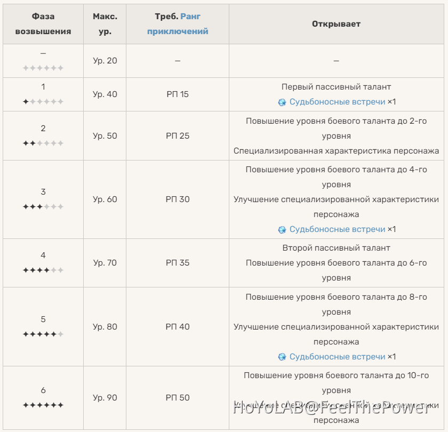Click the Судьбоносные встречи icon in the Ур. 80 row
This screenshot has width=448, height=432.
click(x=282, y=357)
